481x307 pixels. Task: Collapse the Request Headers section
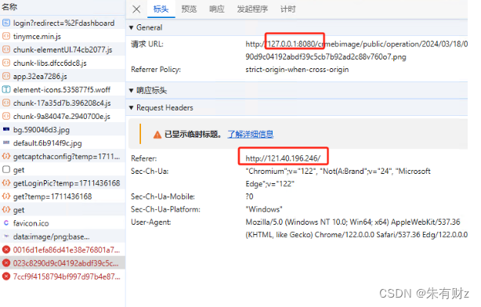click(132, 107)
